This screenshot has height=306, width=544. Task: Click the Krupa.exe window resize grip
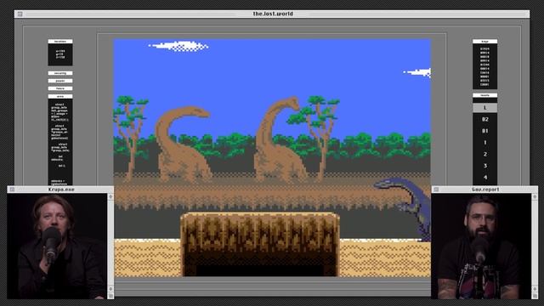click(x=110, y=296)
